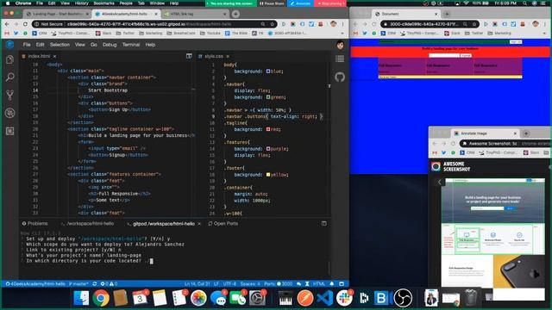Click the green color swatch in style.css

tap(268, 97)
